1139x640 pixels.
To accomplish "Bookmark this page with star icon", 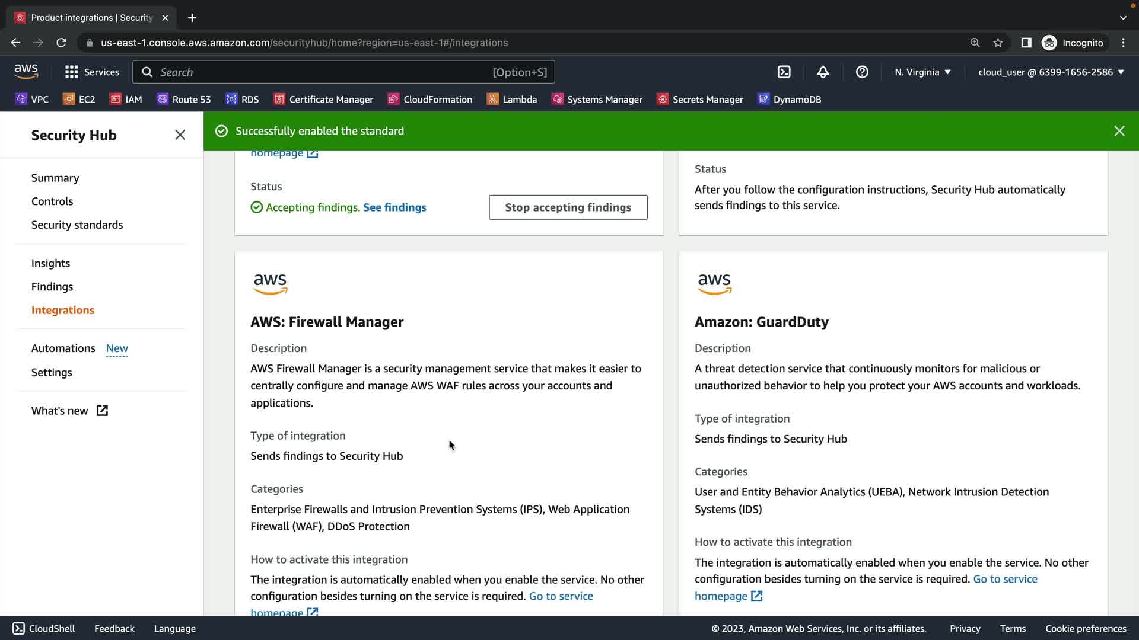I will tap(998, 43).
